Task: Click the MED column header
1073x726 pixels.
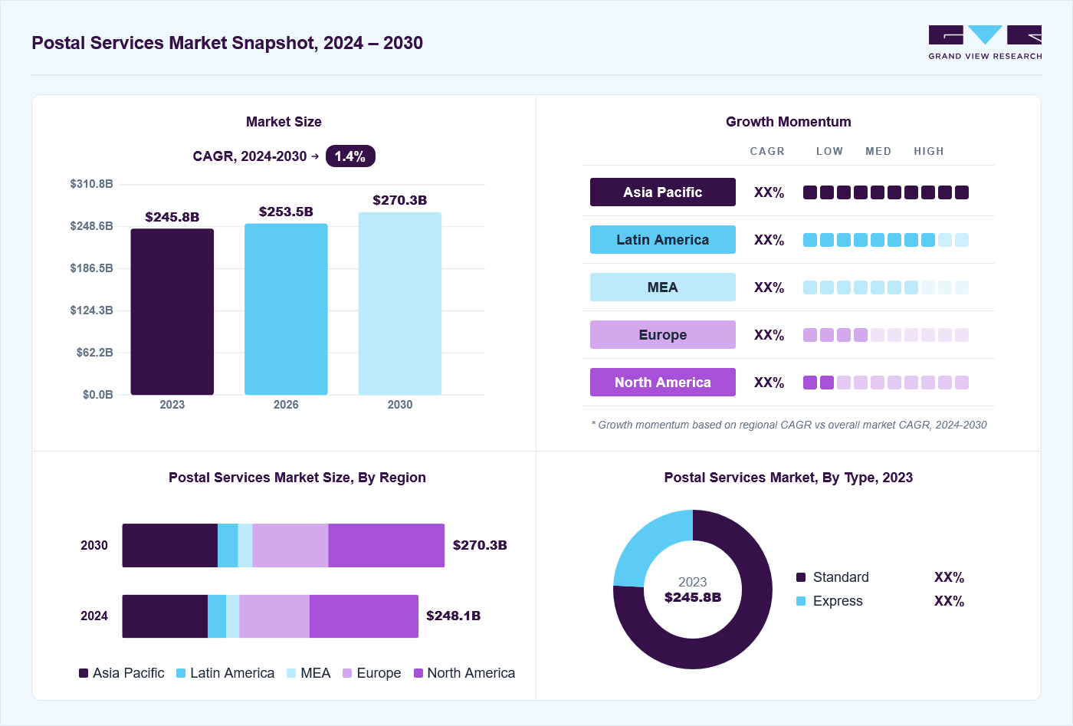Action: coord(878,151)
